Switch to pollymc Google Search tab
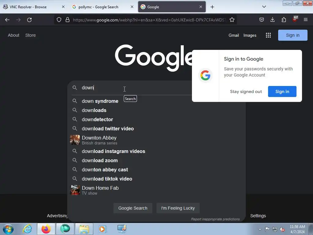This screenshot has width=313, height=235. [x=103, y=7]
